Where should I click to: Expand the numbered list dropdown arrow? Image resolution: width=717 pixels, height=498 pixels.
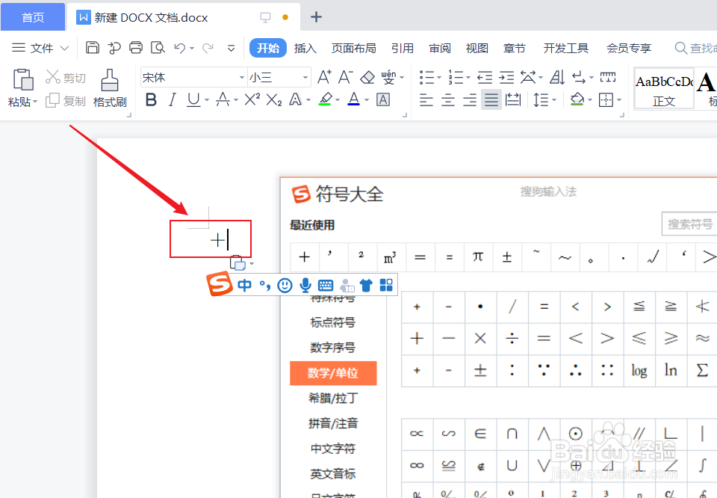(468, 77)
